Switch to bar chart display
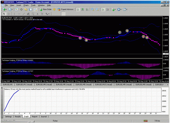170x123 pixels. click(78, 10)
